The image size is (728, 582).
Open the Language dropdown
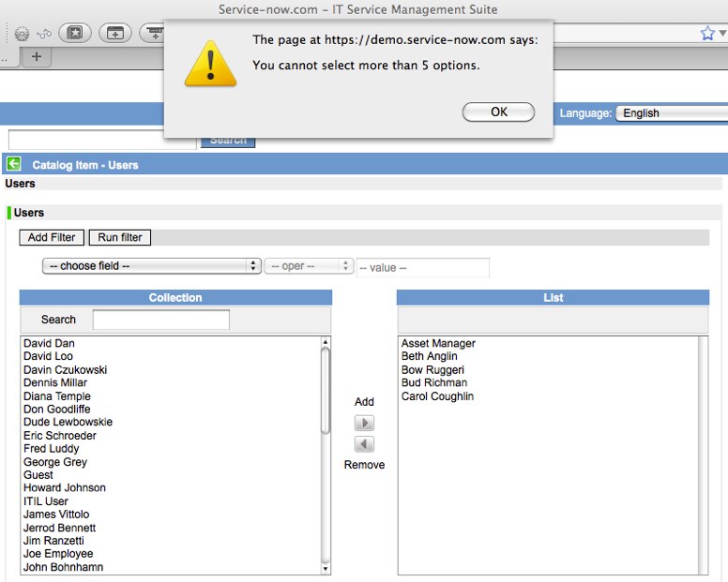coord(671,112)
